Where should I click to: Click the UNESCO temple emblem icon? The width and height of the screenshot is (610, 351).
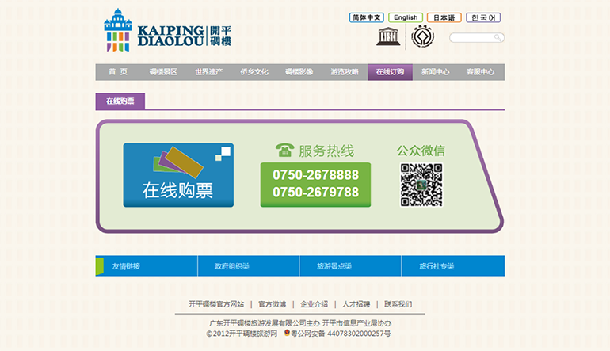pyautogui.click(x=388, y=36)
